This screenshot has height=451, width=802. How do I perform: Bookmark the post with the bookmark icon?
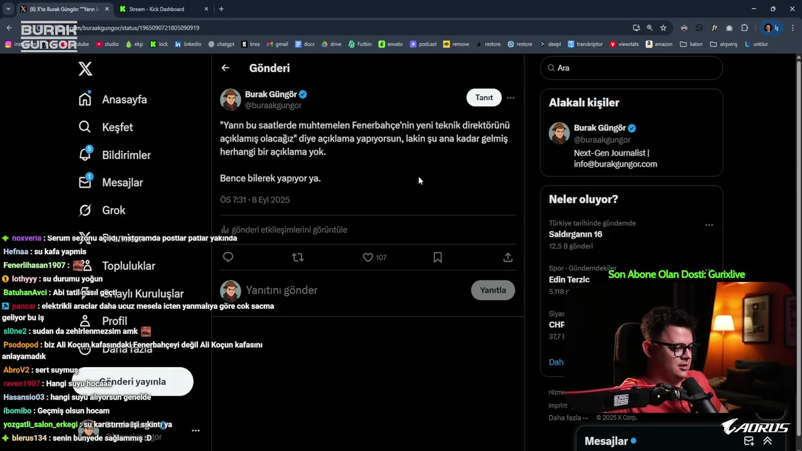(438, 257)
